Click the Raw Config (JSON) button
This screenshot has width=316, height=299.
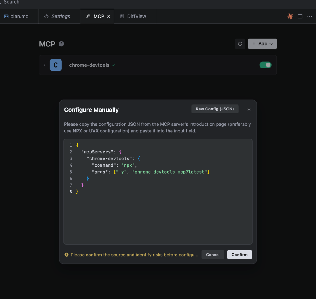(215, 109)
